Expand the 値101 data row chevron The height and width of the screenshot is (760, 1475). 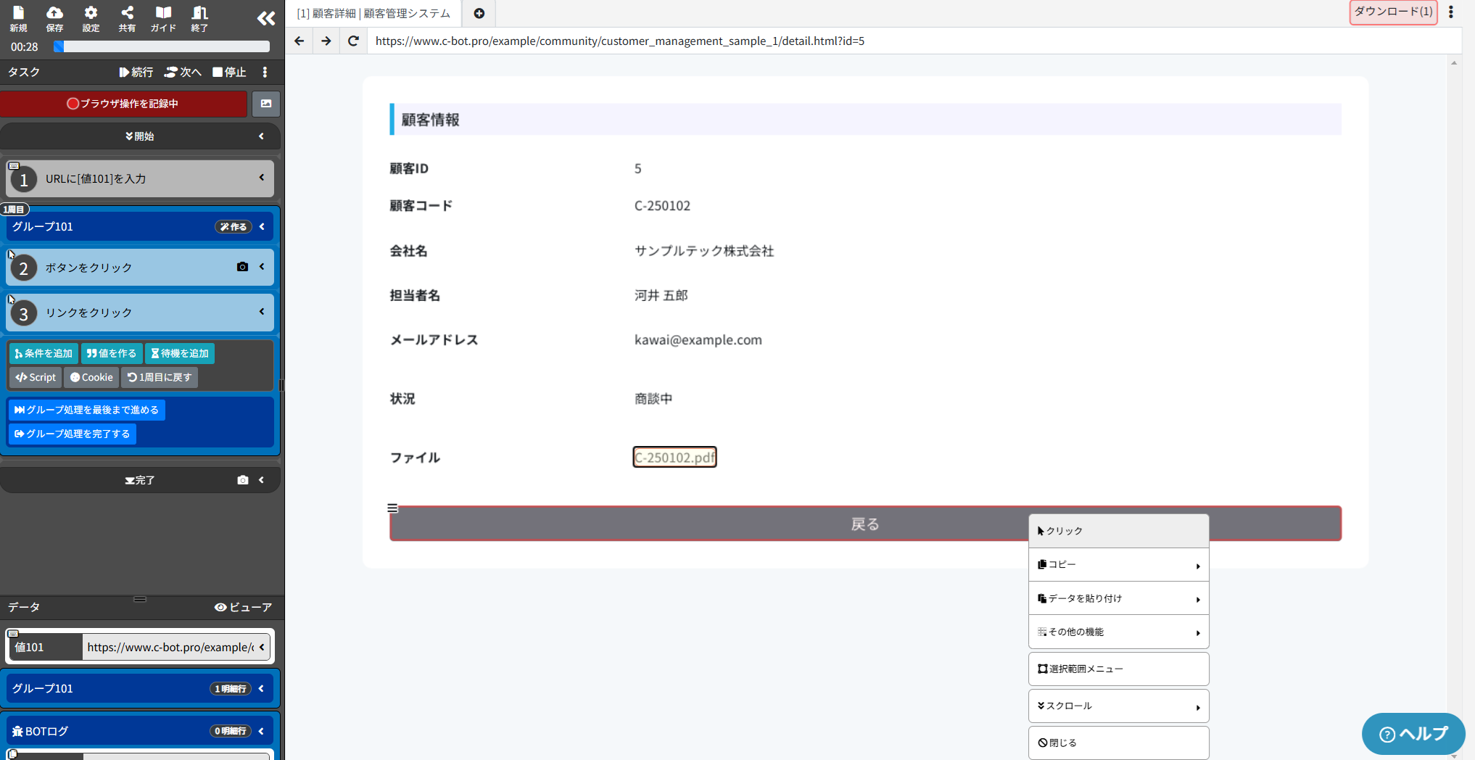tap(262, 647)
